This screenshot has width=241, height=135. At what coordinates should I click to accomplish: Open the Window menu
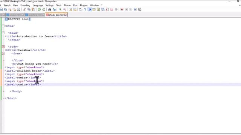tap(94, 5)
